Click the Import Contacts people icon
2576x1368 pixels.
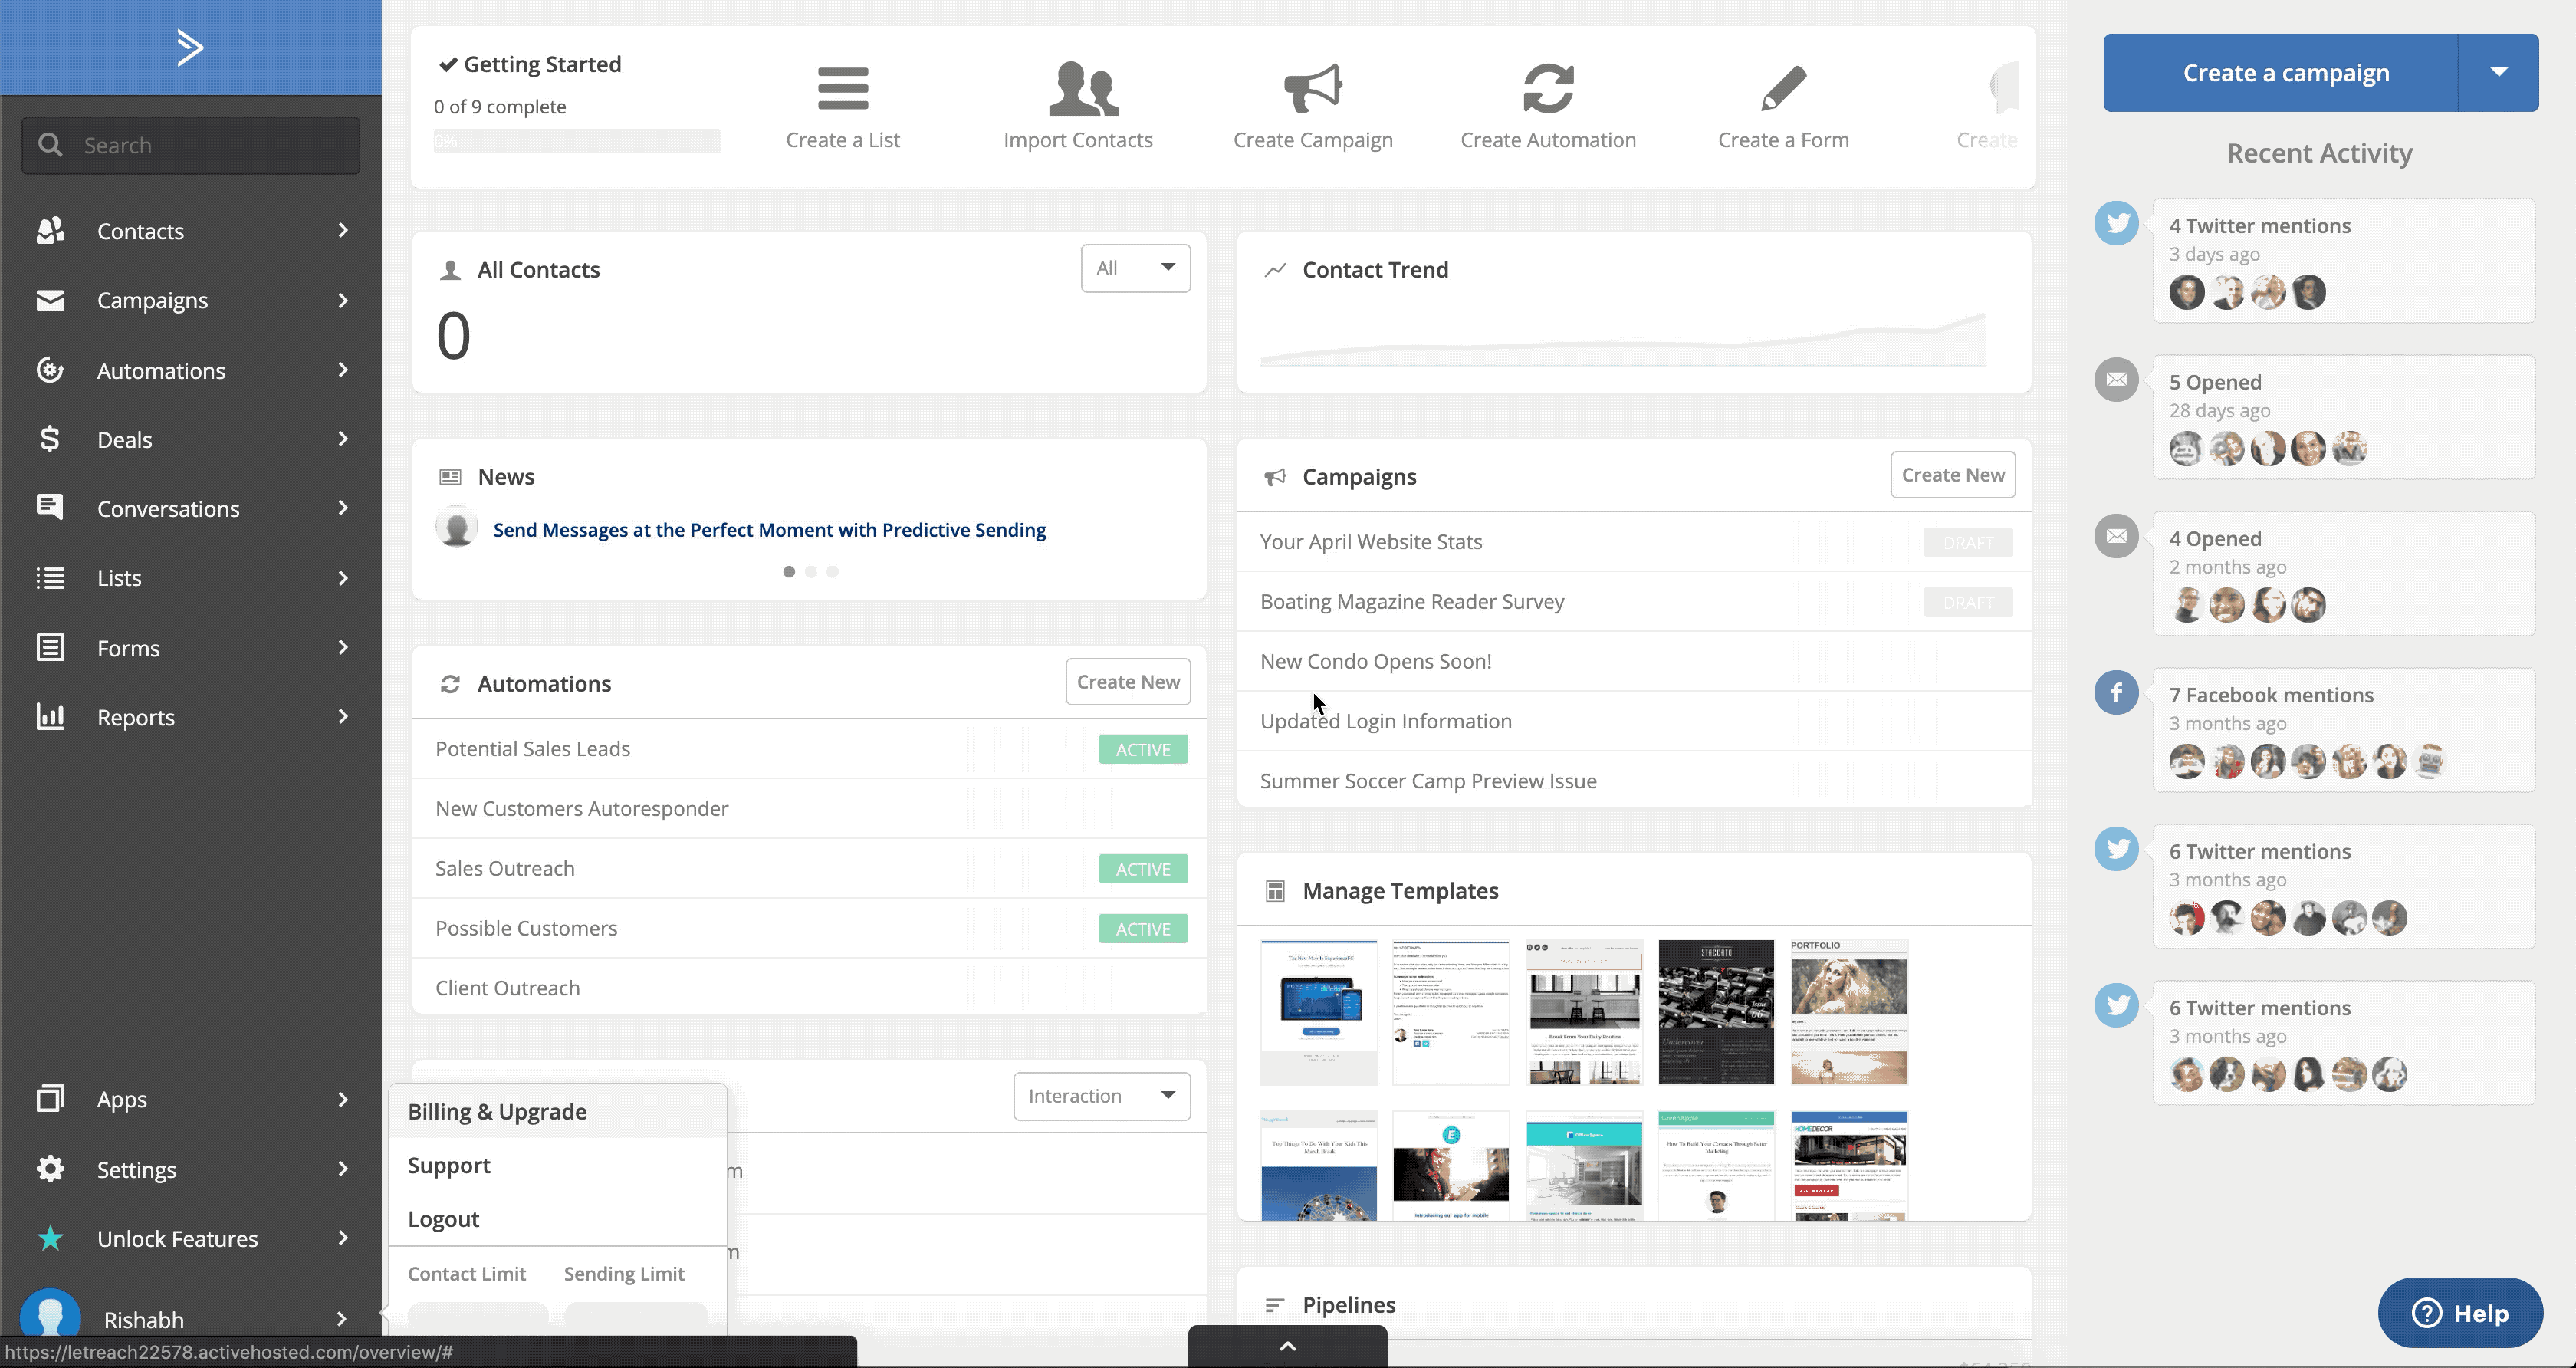[1082, 88]
